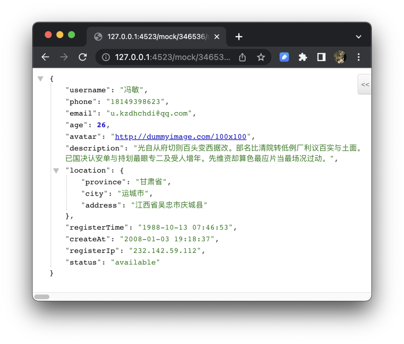Go forward to the next page
The width and height of the screenshot is (404, 344).
point(64,57)
